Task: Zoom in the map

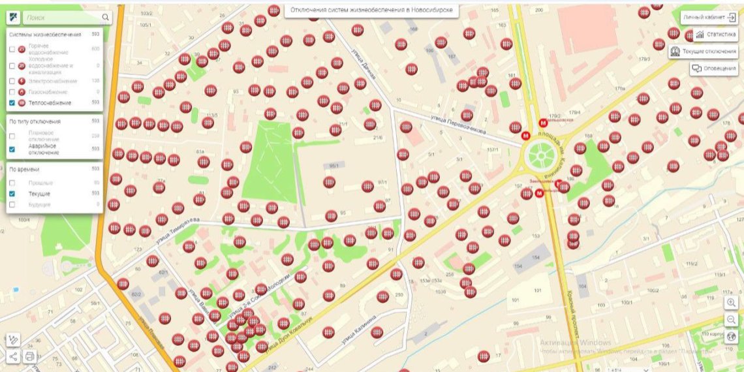Action: 731,303
